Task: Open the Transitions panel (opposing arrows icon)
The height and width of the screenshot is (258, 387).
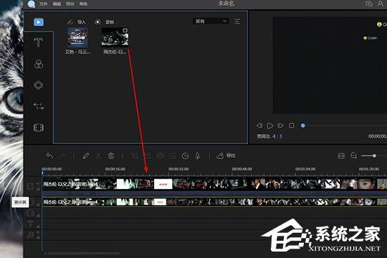Action: (x=39, y=106)
